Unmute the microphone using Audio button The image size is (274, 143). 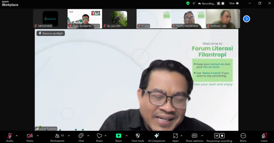10,136
